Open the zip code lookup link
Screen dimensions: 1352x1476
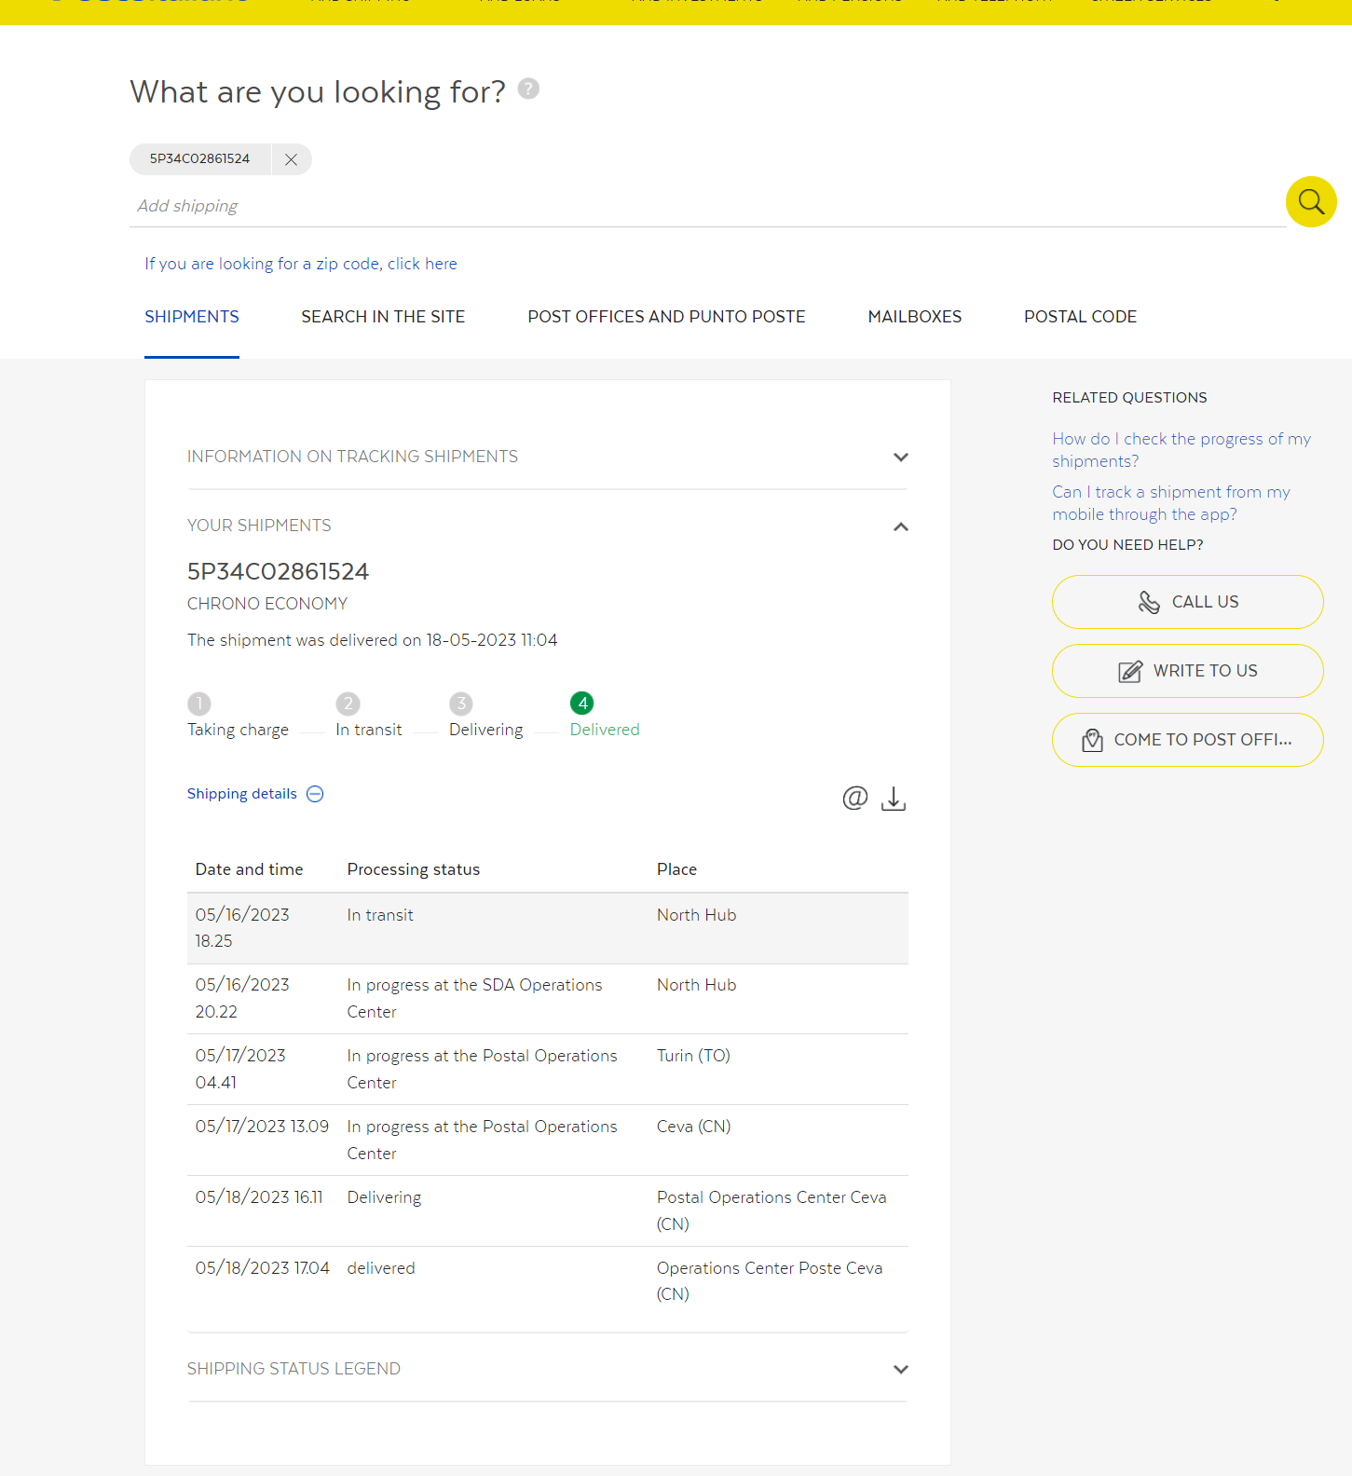pos(300,264)
